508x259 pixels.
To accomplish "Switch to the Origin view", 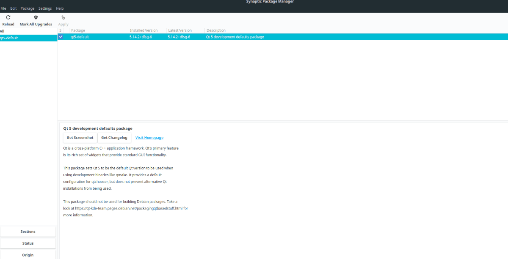I will pyautogui.click(x=28, y=255).
